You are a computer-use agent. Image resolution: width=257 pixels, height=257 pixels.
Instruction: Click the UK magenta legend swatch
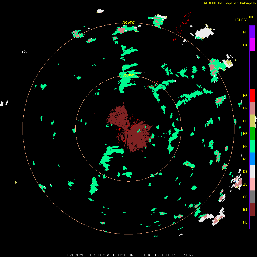click(x=252, y=45)
